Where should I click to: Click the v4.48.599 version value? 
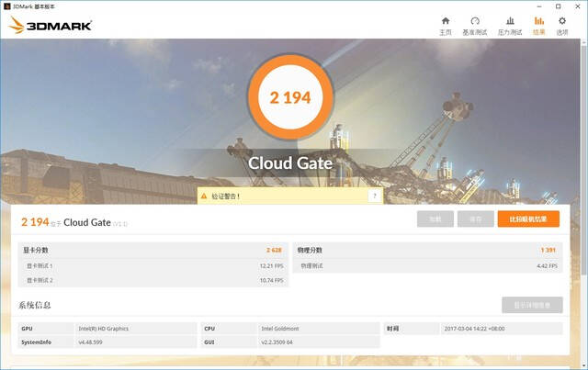pyautogui.click(x=90, y=342)
